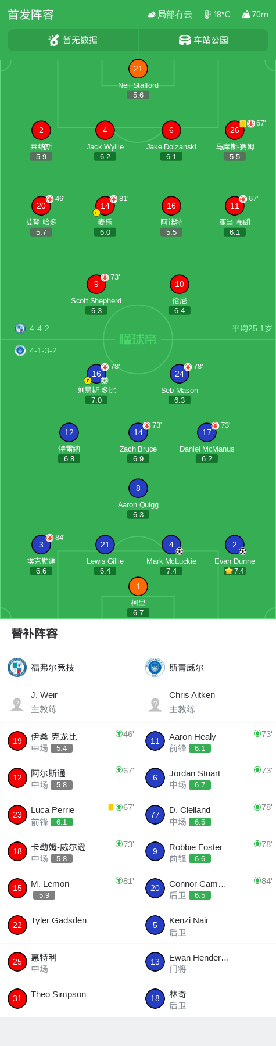Open Jack Wyllie's number 4 player badge

(105, 130)
